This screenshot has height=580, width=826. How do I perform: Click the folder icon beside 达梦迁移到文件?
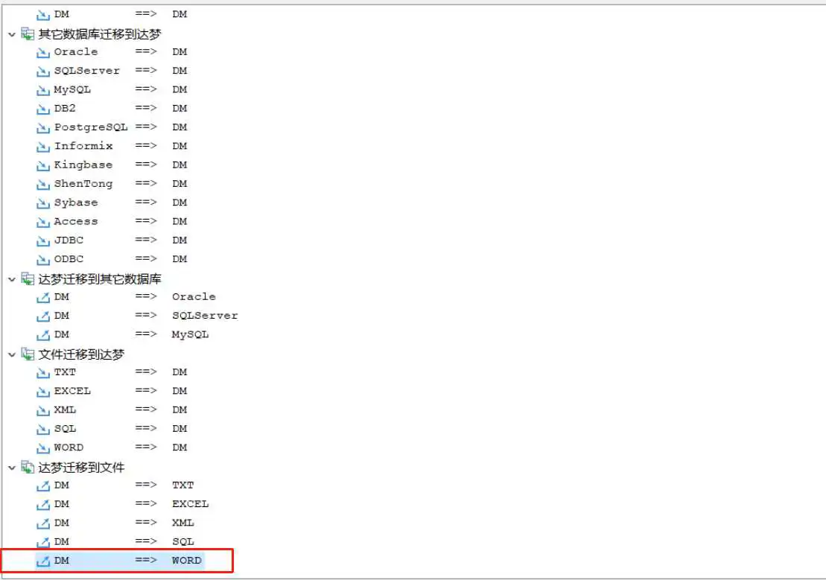tap(28, 468)
